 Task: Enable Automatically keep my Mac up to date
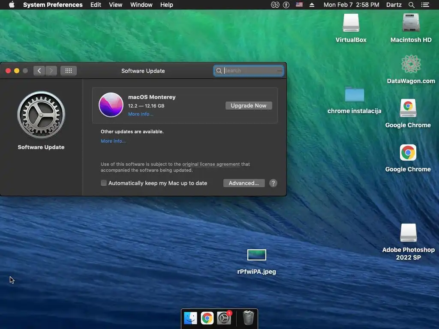[104, 183]
